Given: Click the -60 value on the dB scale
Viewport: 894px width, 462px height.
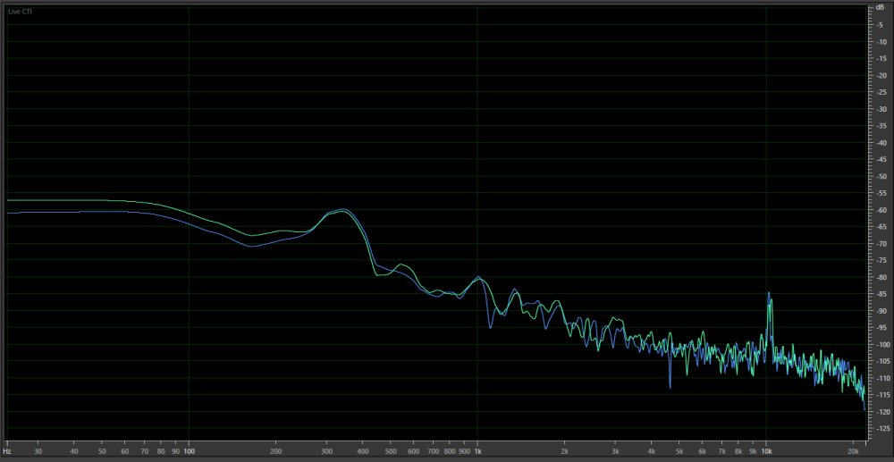Looking at the screenshot, I should click(x=881, y=210).
